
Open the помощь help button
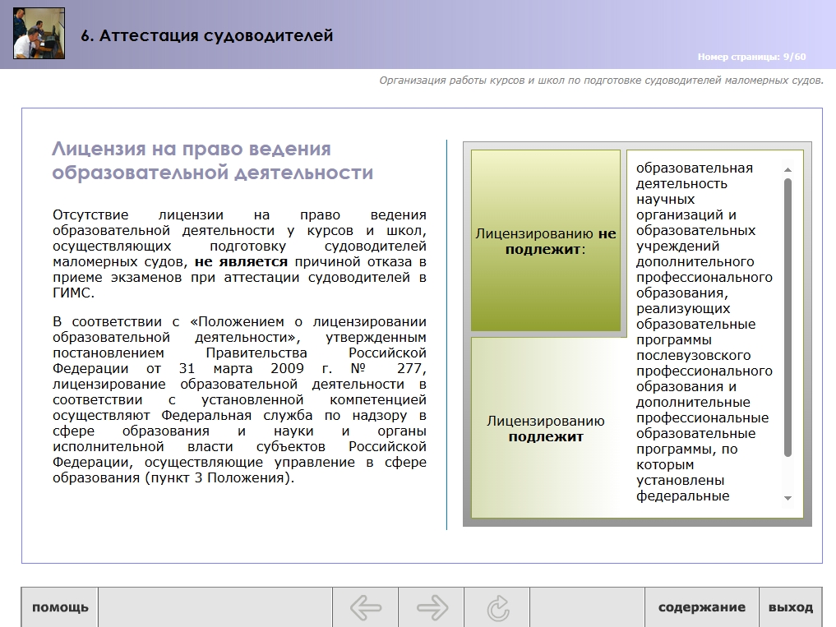(x=60, y=606)
